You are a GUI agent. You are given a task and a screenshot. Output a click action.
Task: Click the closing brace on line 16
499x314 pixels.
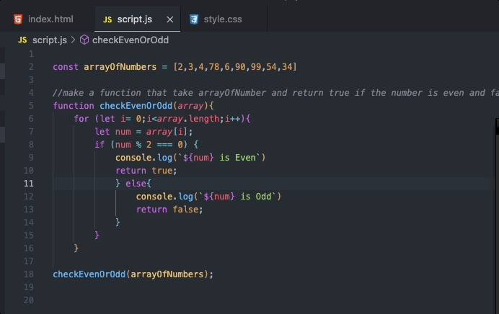76,248
